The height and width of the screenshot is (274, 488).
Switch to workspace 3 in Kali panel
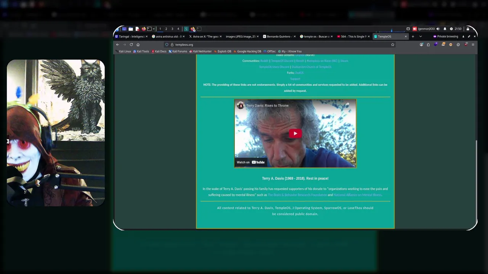pyautogui.click(x=172, y=29)
